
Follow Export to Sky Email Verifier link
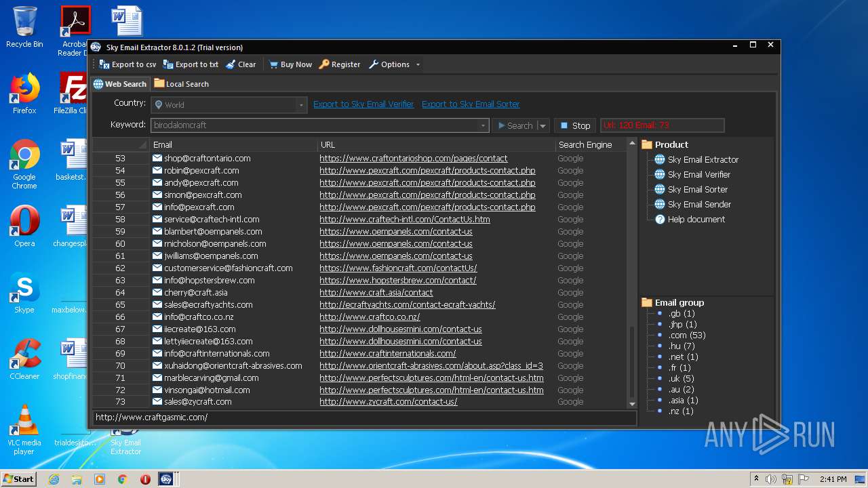[x=363, y=104]
